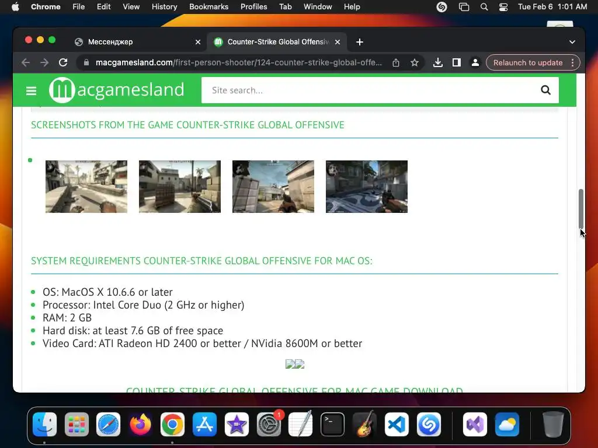Go forward in Chrome history

[x=44, y=62]
